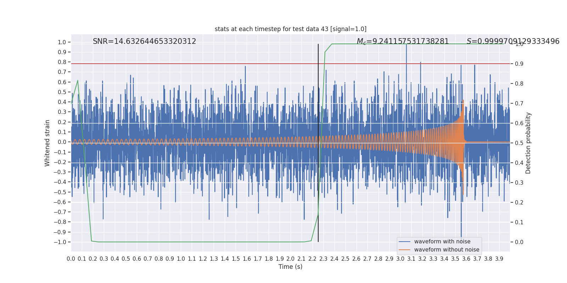
Task: Select the 3.6 tick on the Time axis
Action: 466,259
